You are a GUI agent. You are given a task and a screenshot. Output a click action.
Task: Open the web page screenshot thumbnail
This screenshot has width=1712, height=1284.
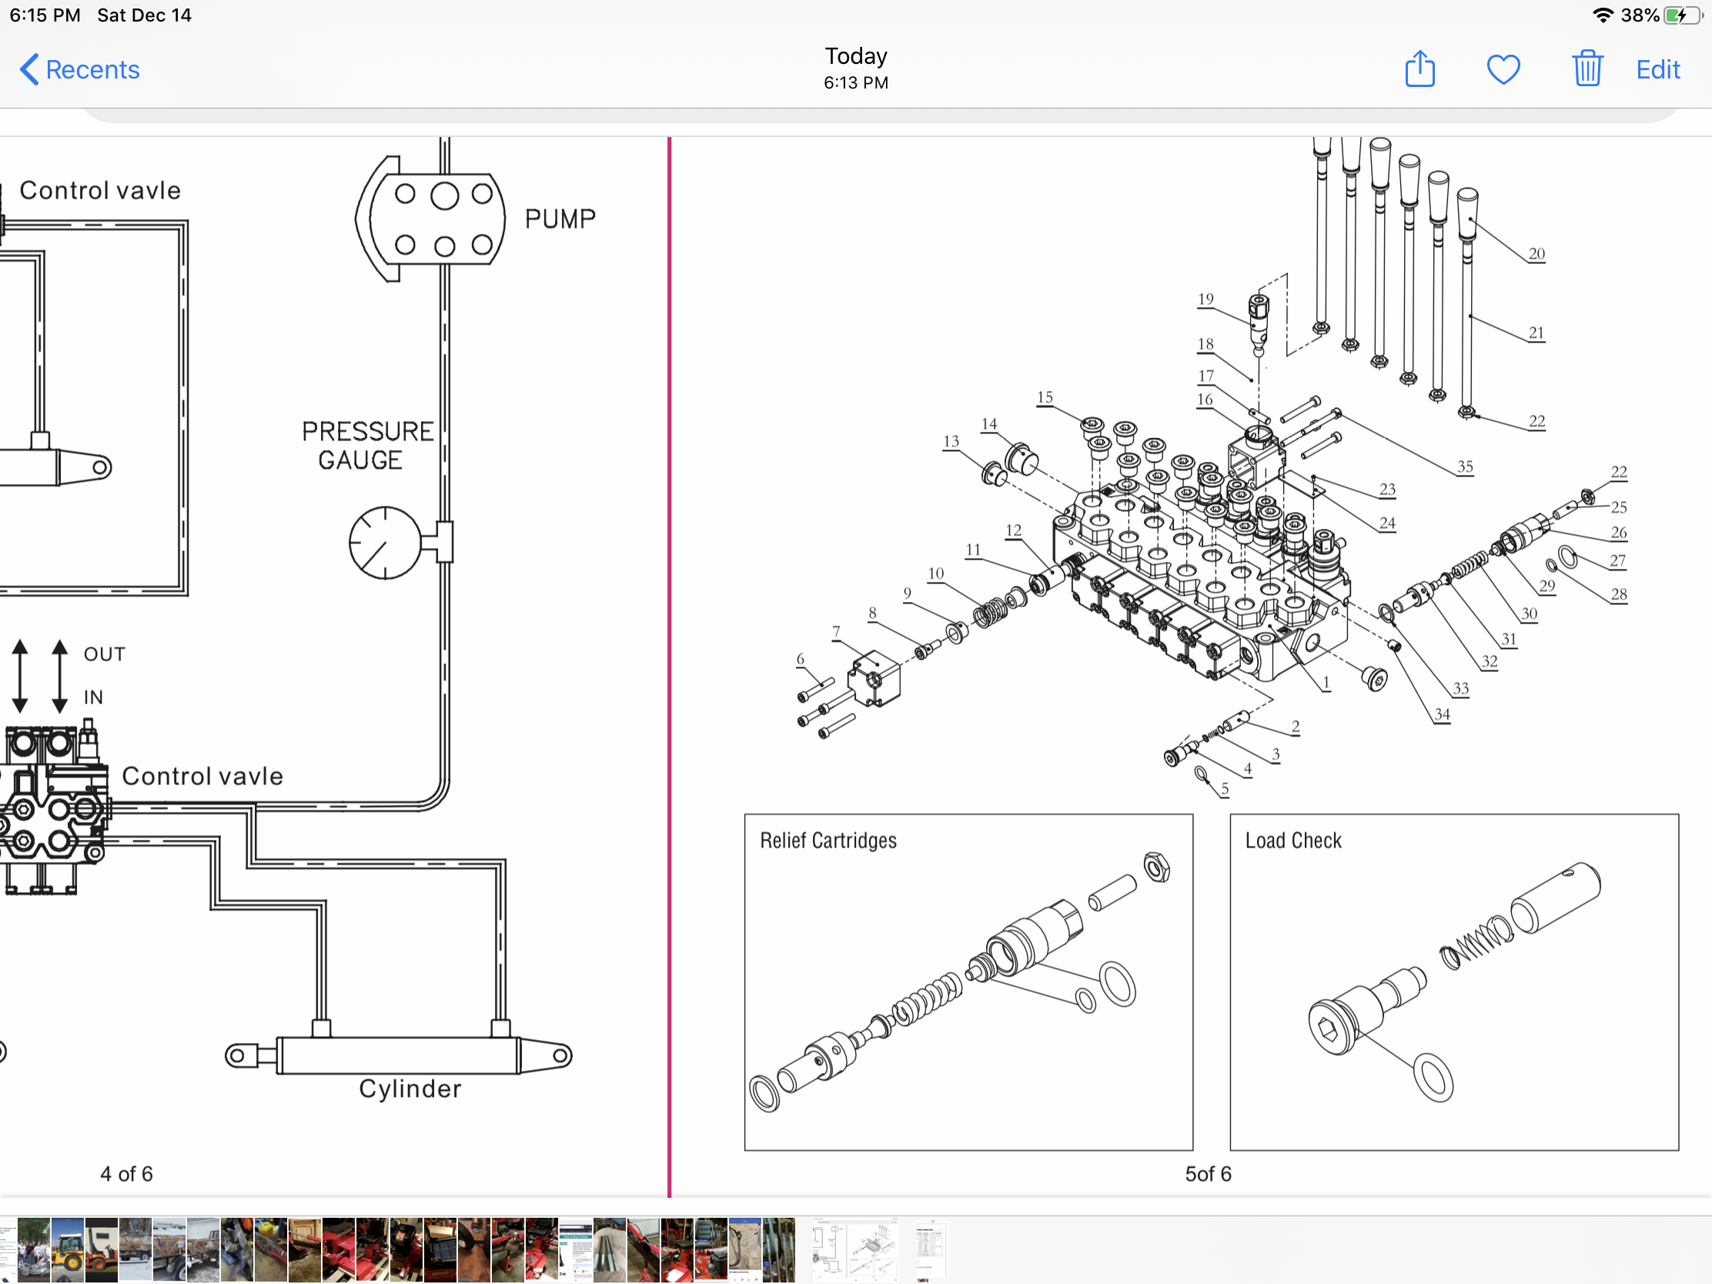tap(576, 1250)
